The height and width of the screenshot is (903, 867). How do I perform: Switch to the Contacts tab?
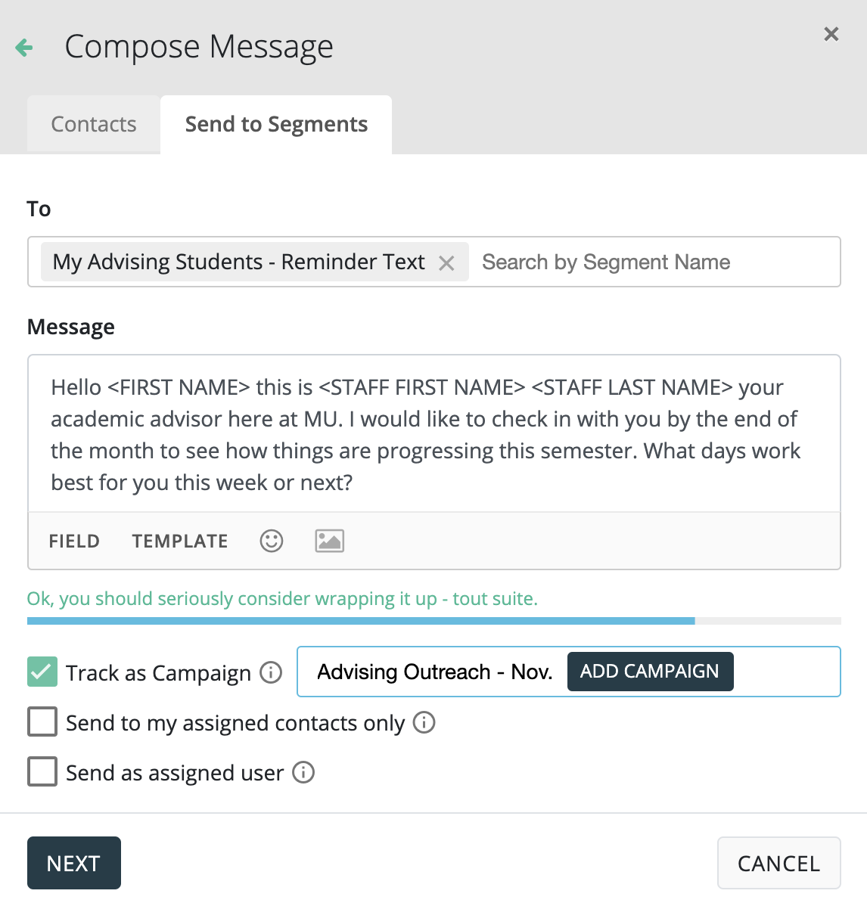tap(94, 124)
